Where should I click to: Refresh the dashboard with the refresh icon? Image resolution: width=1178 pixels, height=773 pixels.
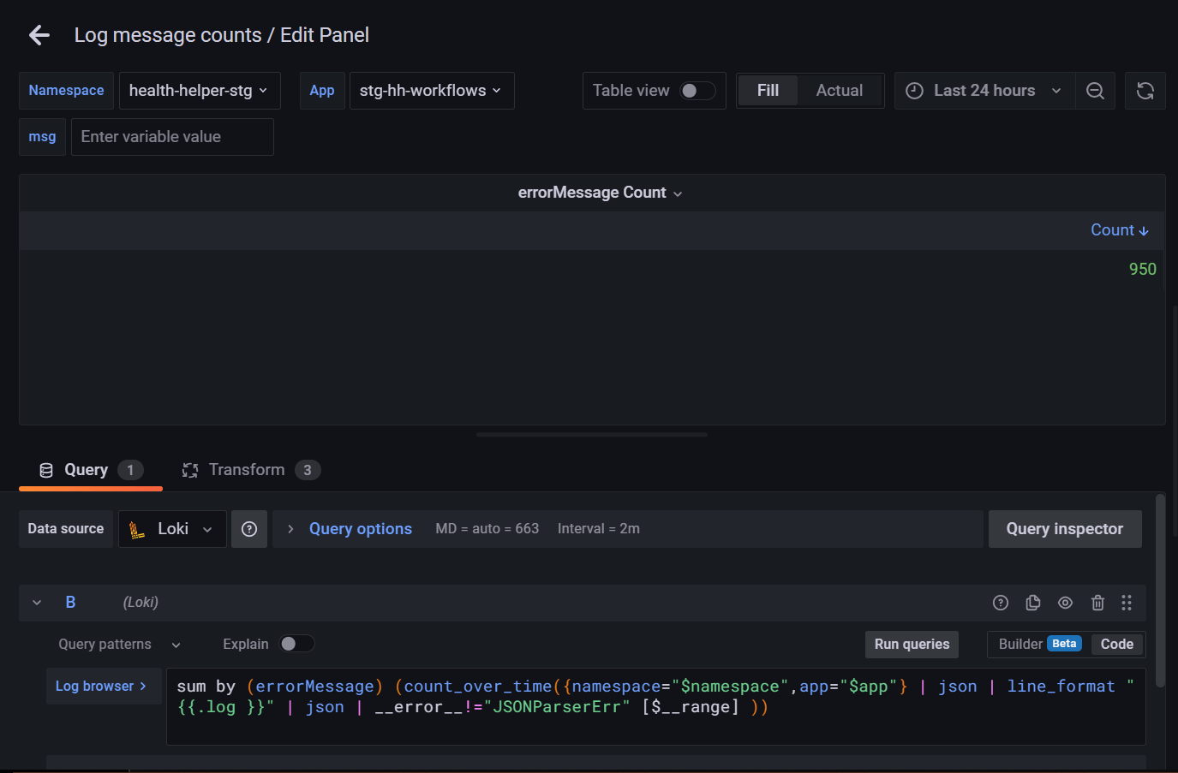(x=1145, y=91)
